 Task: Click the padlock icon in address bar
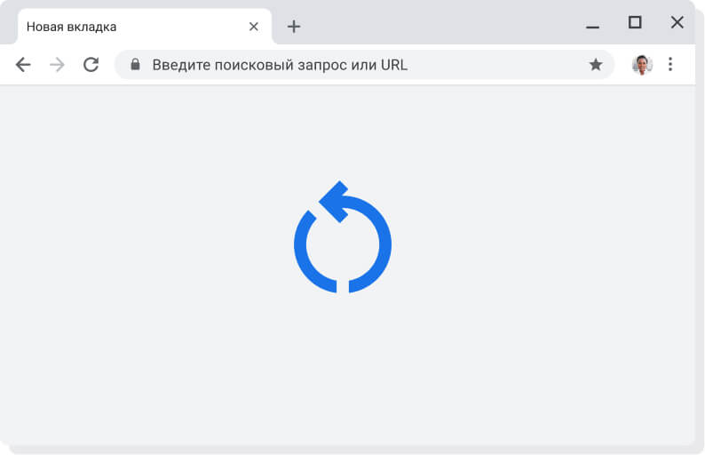click(135, 65)
